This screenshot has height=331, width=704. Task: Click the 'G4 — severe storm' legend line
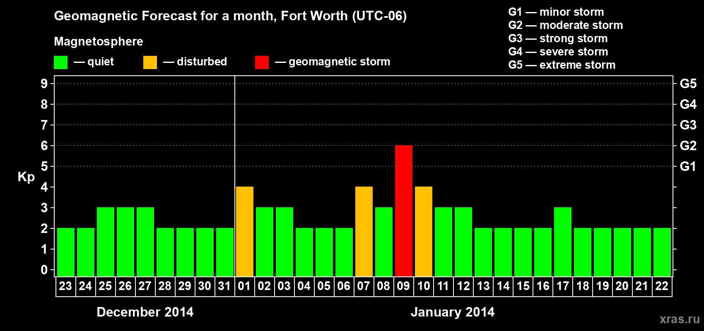pyautogui.click(x=558, y=52)
